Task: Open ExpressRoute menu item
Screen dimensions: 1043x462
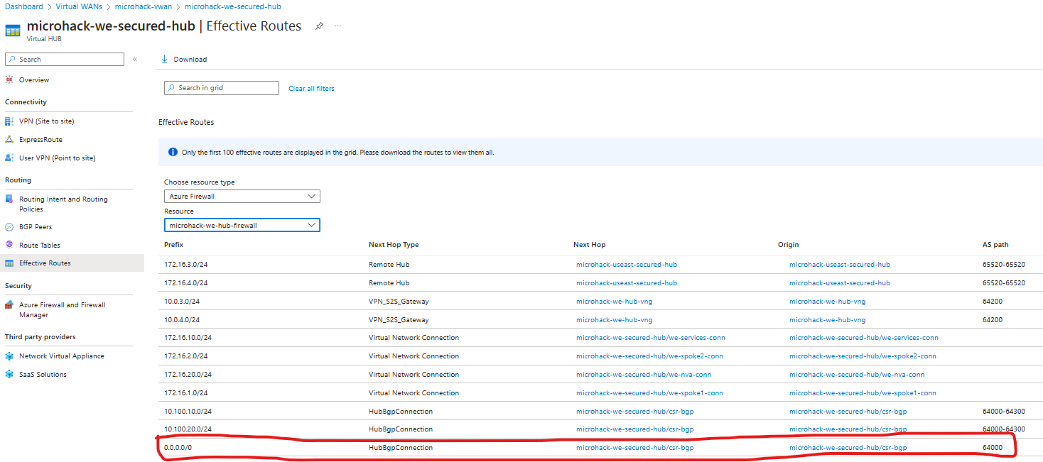Action: [40, 140]
